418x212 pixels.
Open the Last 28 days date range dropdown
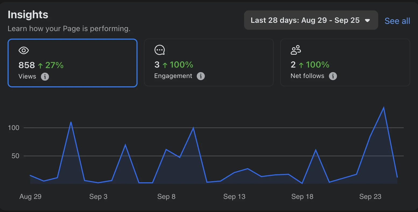[311, 20]
